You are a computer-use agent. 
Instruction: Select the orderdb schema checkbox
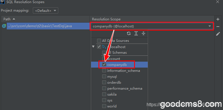104,82
